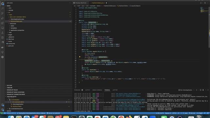
Task: Collapse the resources folder
Action: (x=13, y=24)
